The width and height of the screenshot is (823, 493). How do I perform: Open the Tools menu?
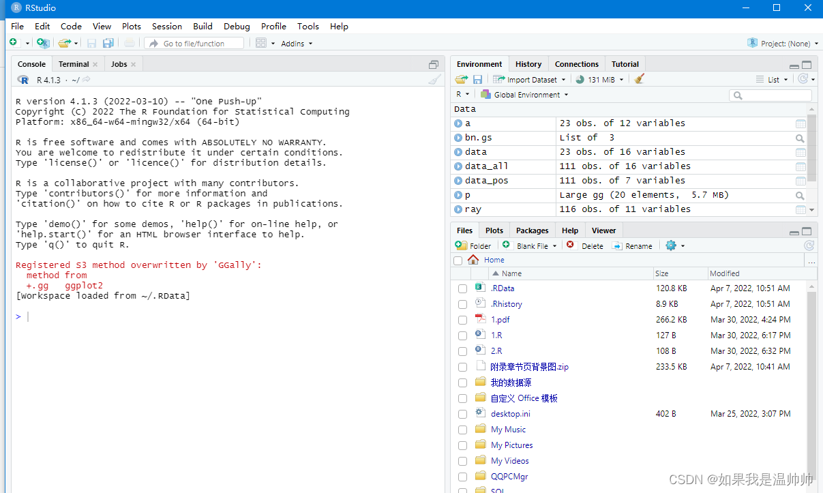pos(308,26)
